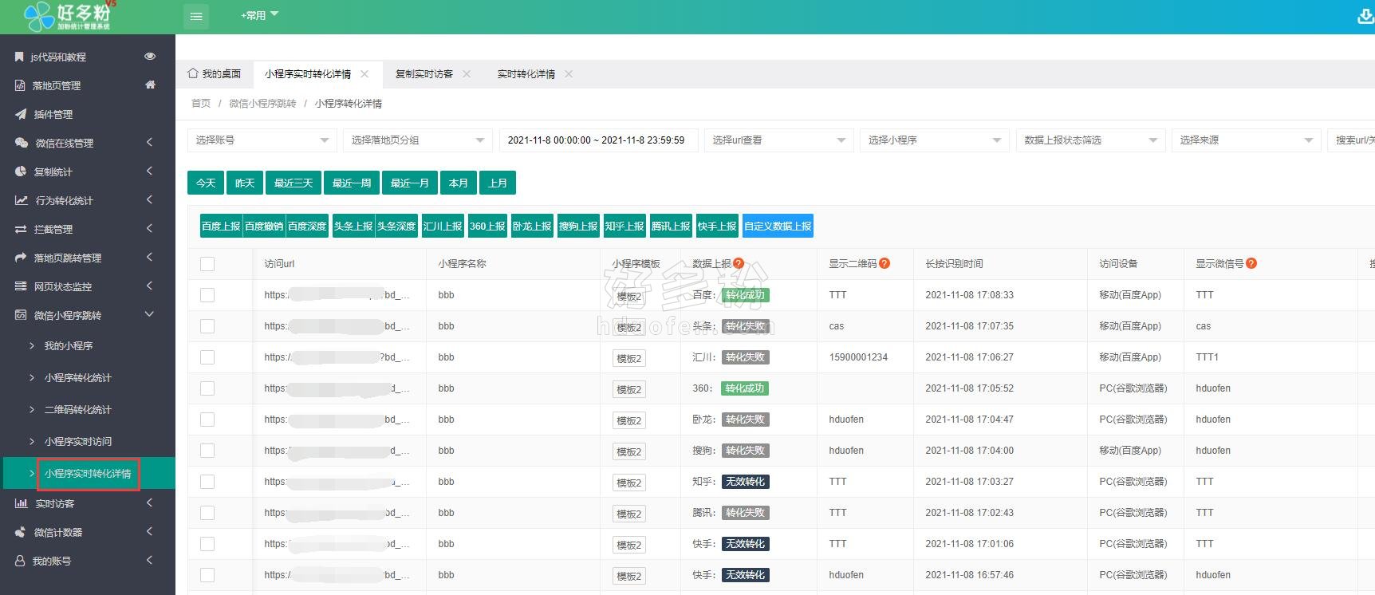The image size is (1375, 595).
Task: Click the date range input field
Action: (x=597, y=140)
